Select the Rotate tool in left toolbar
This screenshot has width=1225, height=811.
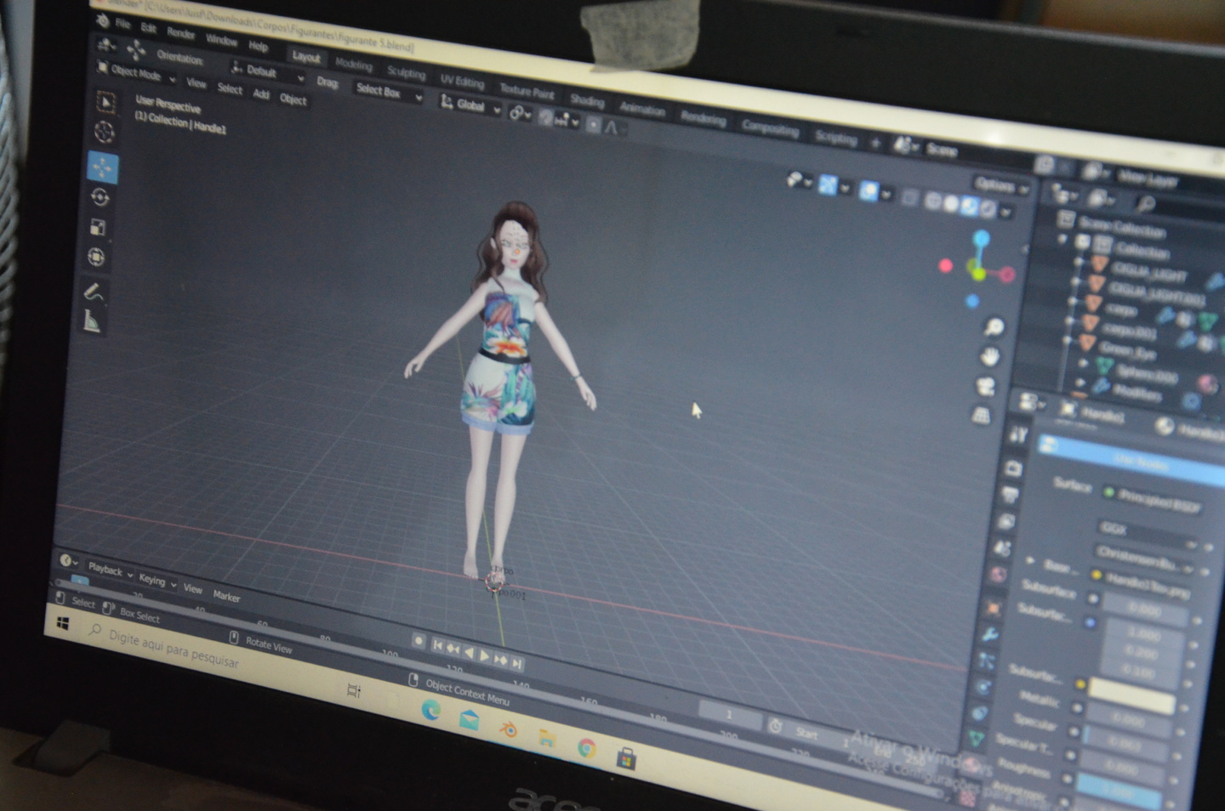pyautogui.click(x=100, y=197)
